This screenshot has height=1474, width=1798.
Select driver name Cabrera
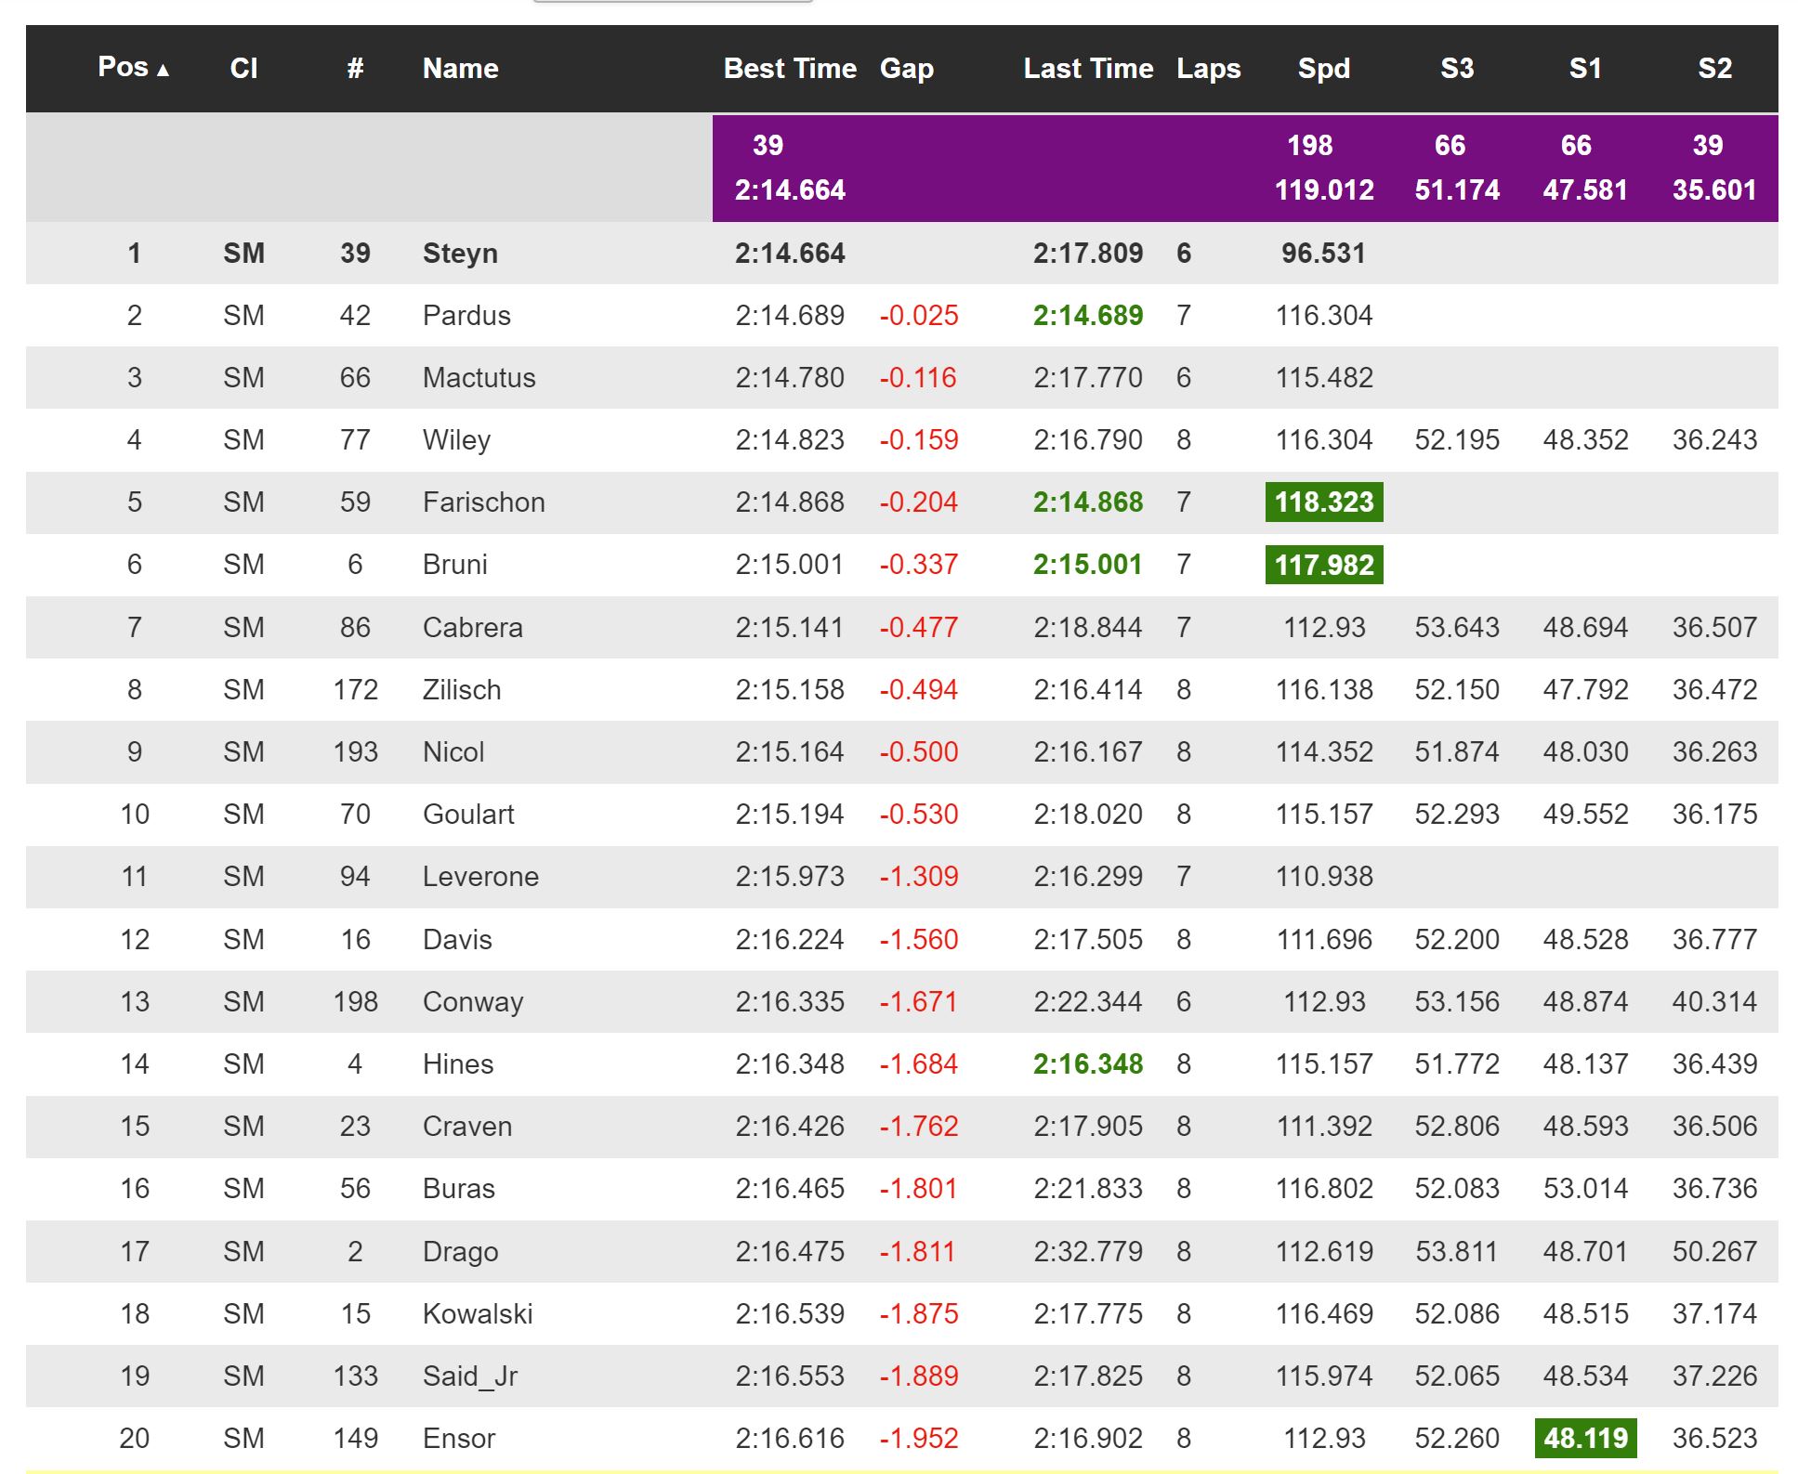click(472, 628)
